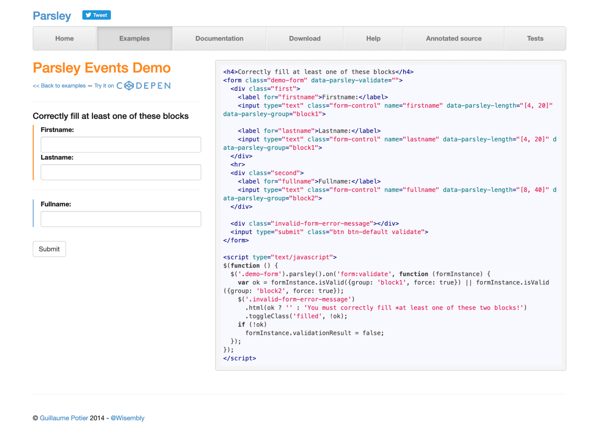Click the Submit button

pos(49,249)
